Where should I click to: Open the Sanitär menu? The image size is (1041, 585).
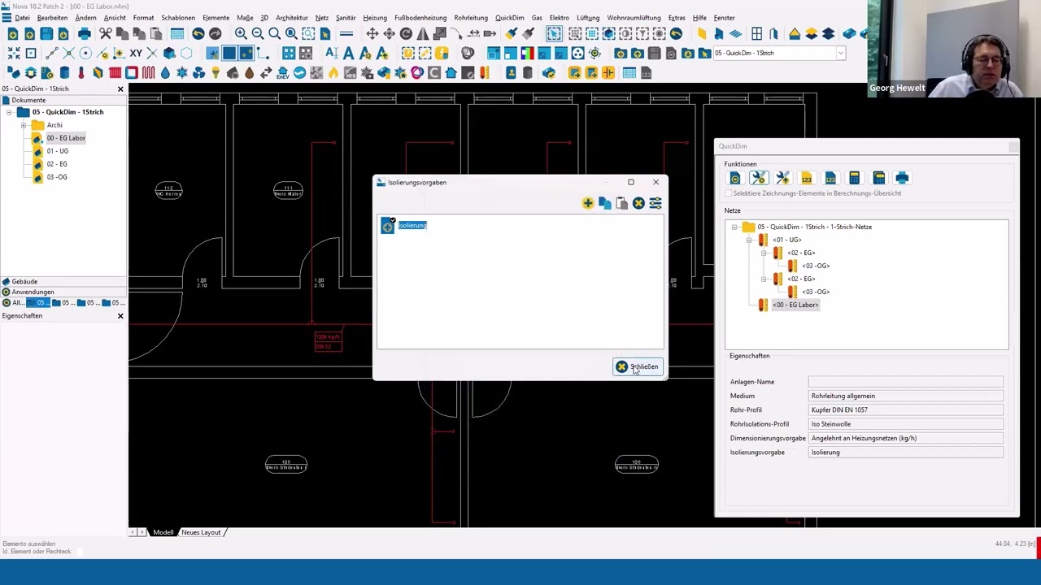346,18
